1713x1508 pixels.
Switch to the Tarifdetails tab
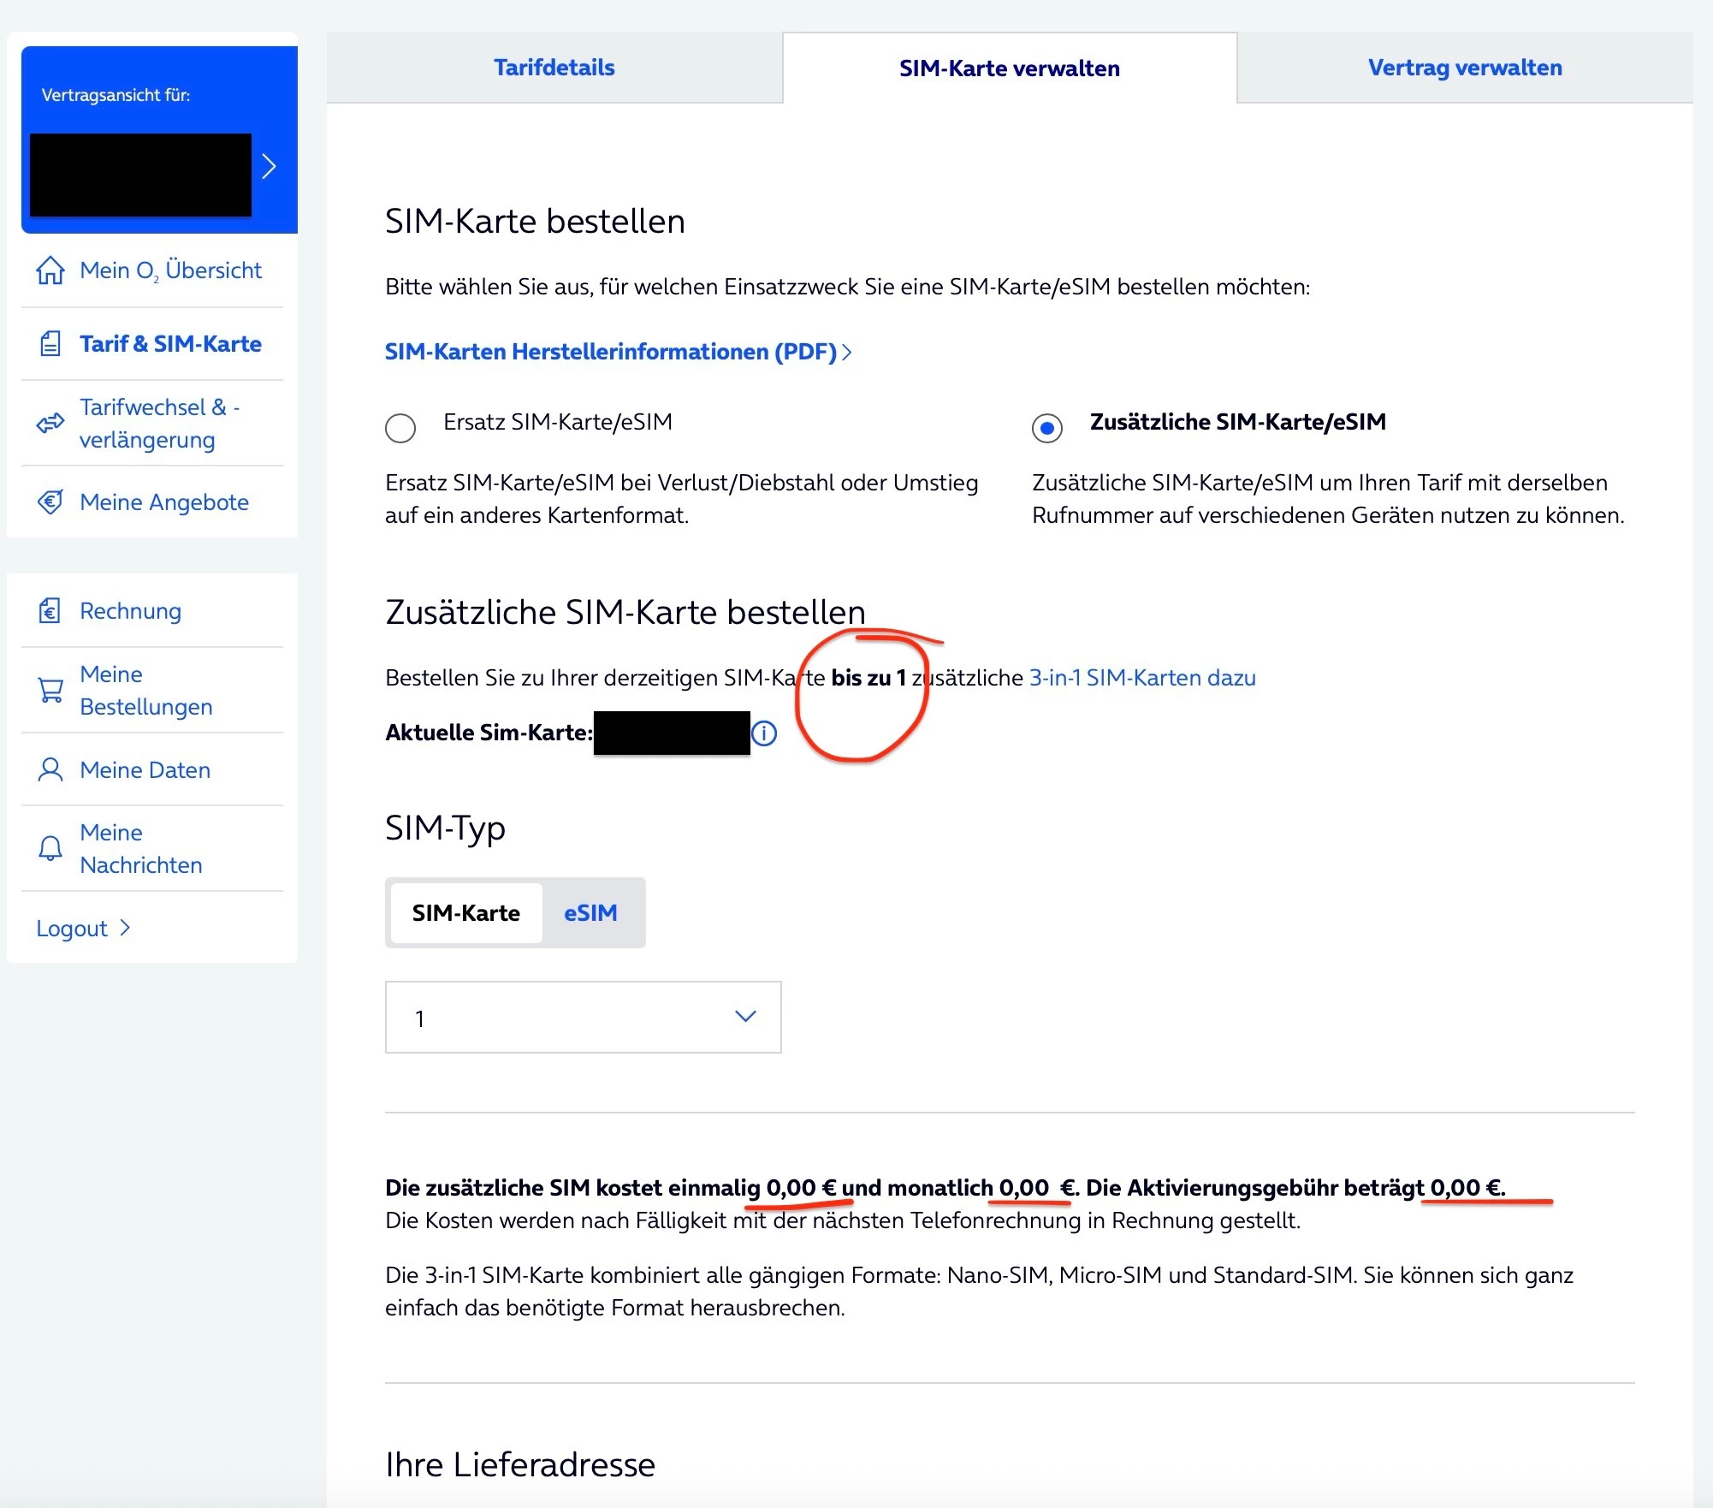coord(554,68)
